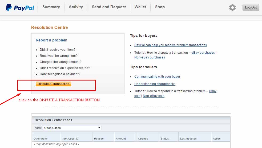Click 'Don't recognise a payment?' text
Image resolution: width=262 pixels, height=148 pixels.
(x=60, y=74)
